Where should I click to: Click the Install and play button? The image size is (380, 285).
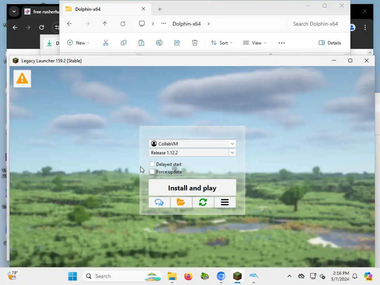(x=192, y=188)
